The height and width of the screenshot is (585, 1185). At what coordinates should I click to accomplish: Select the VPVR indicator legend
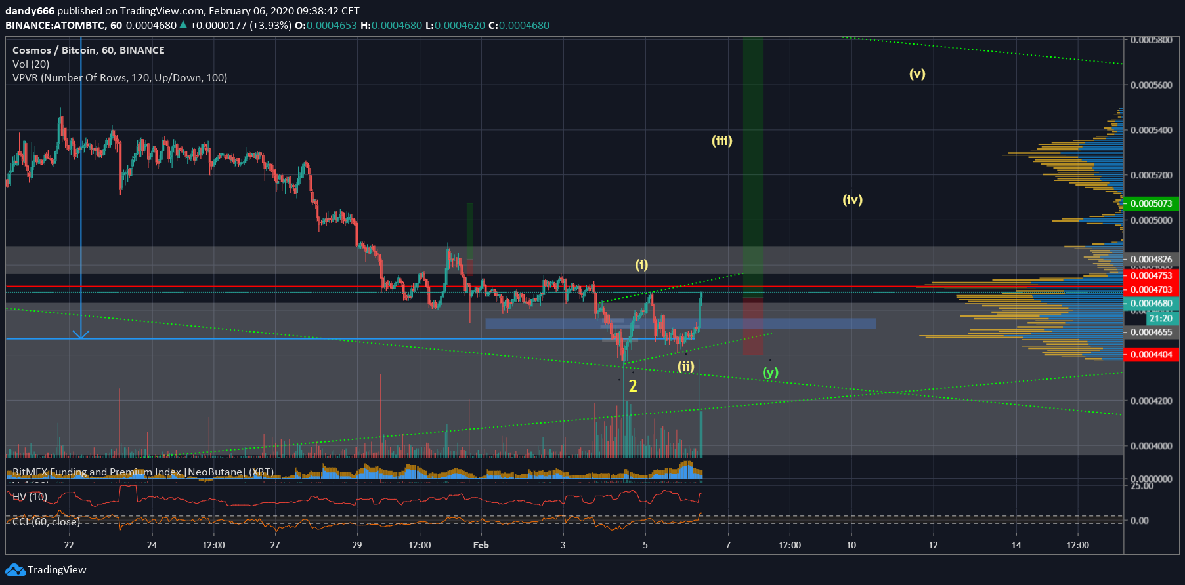coord(119,77)
